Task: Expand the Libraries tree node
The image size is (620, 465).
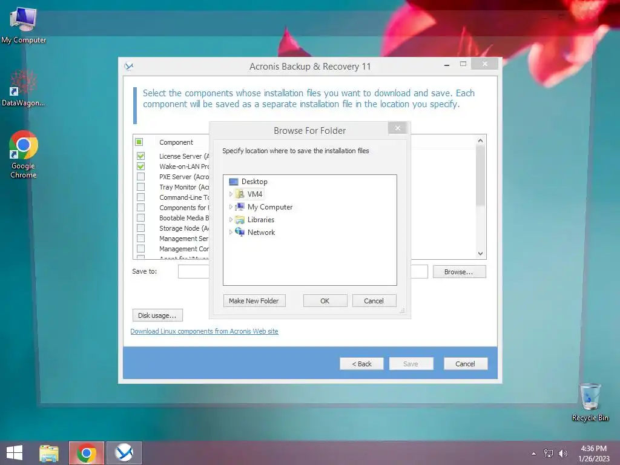Action: pos(231,219)
